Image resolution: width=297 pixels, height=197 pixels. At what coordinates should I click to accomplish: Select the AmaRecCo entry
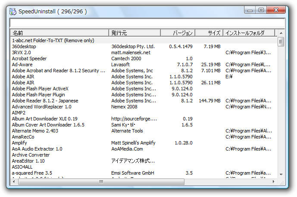point(23,137)
